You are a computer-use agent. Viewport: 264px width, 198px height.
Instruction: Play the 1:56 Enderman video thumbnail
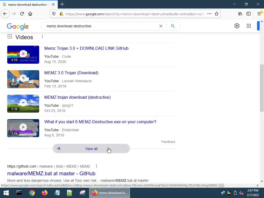coord(23,128)
